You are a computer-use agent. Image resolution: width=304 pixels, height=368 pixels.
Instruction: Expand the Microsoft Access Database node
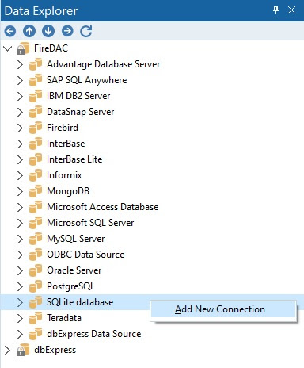pos(20,207)
